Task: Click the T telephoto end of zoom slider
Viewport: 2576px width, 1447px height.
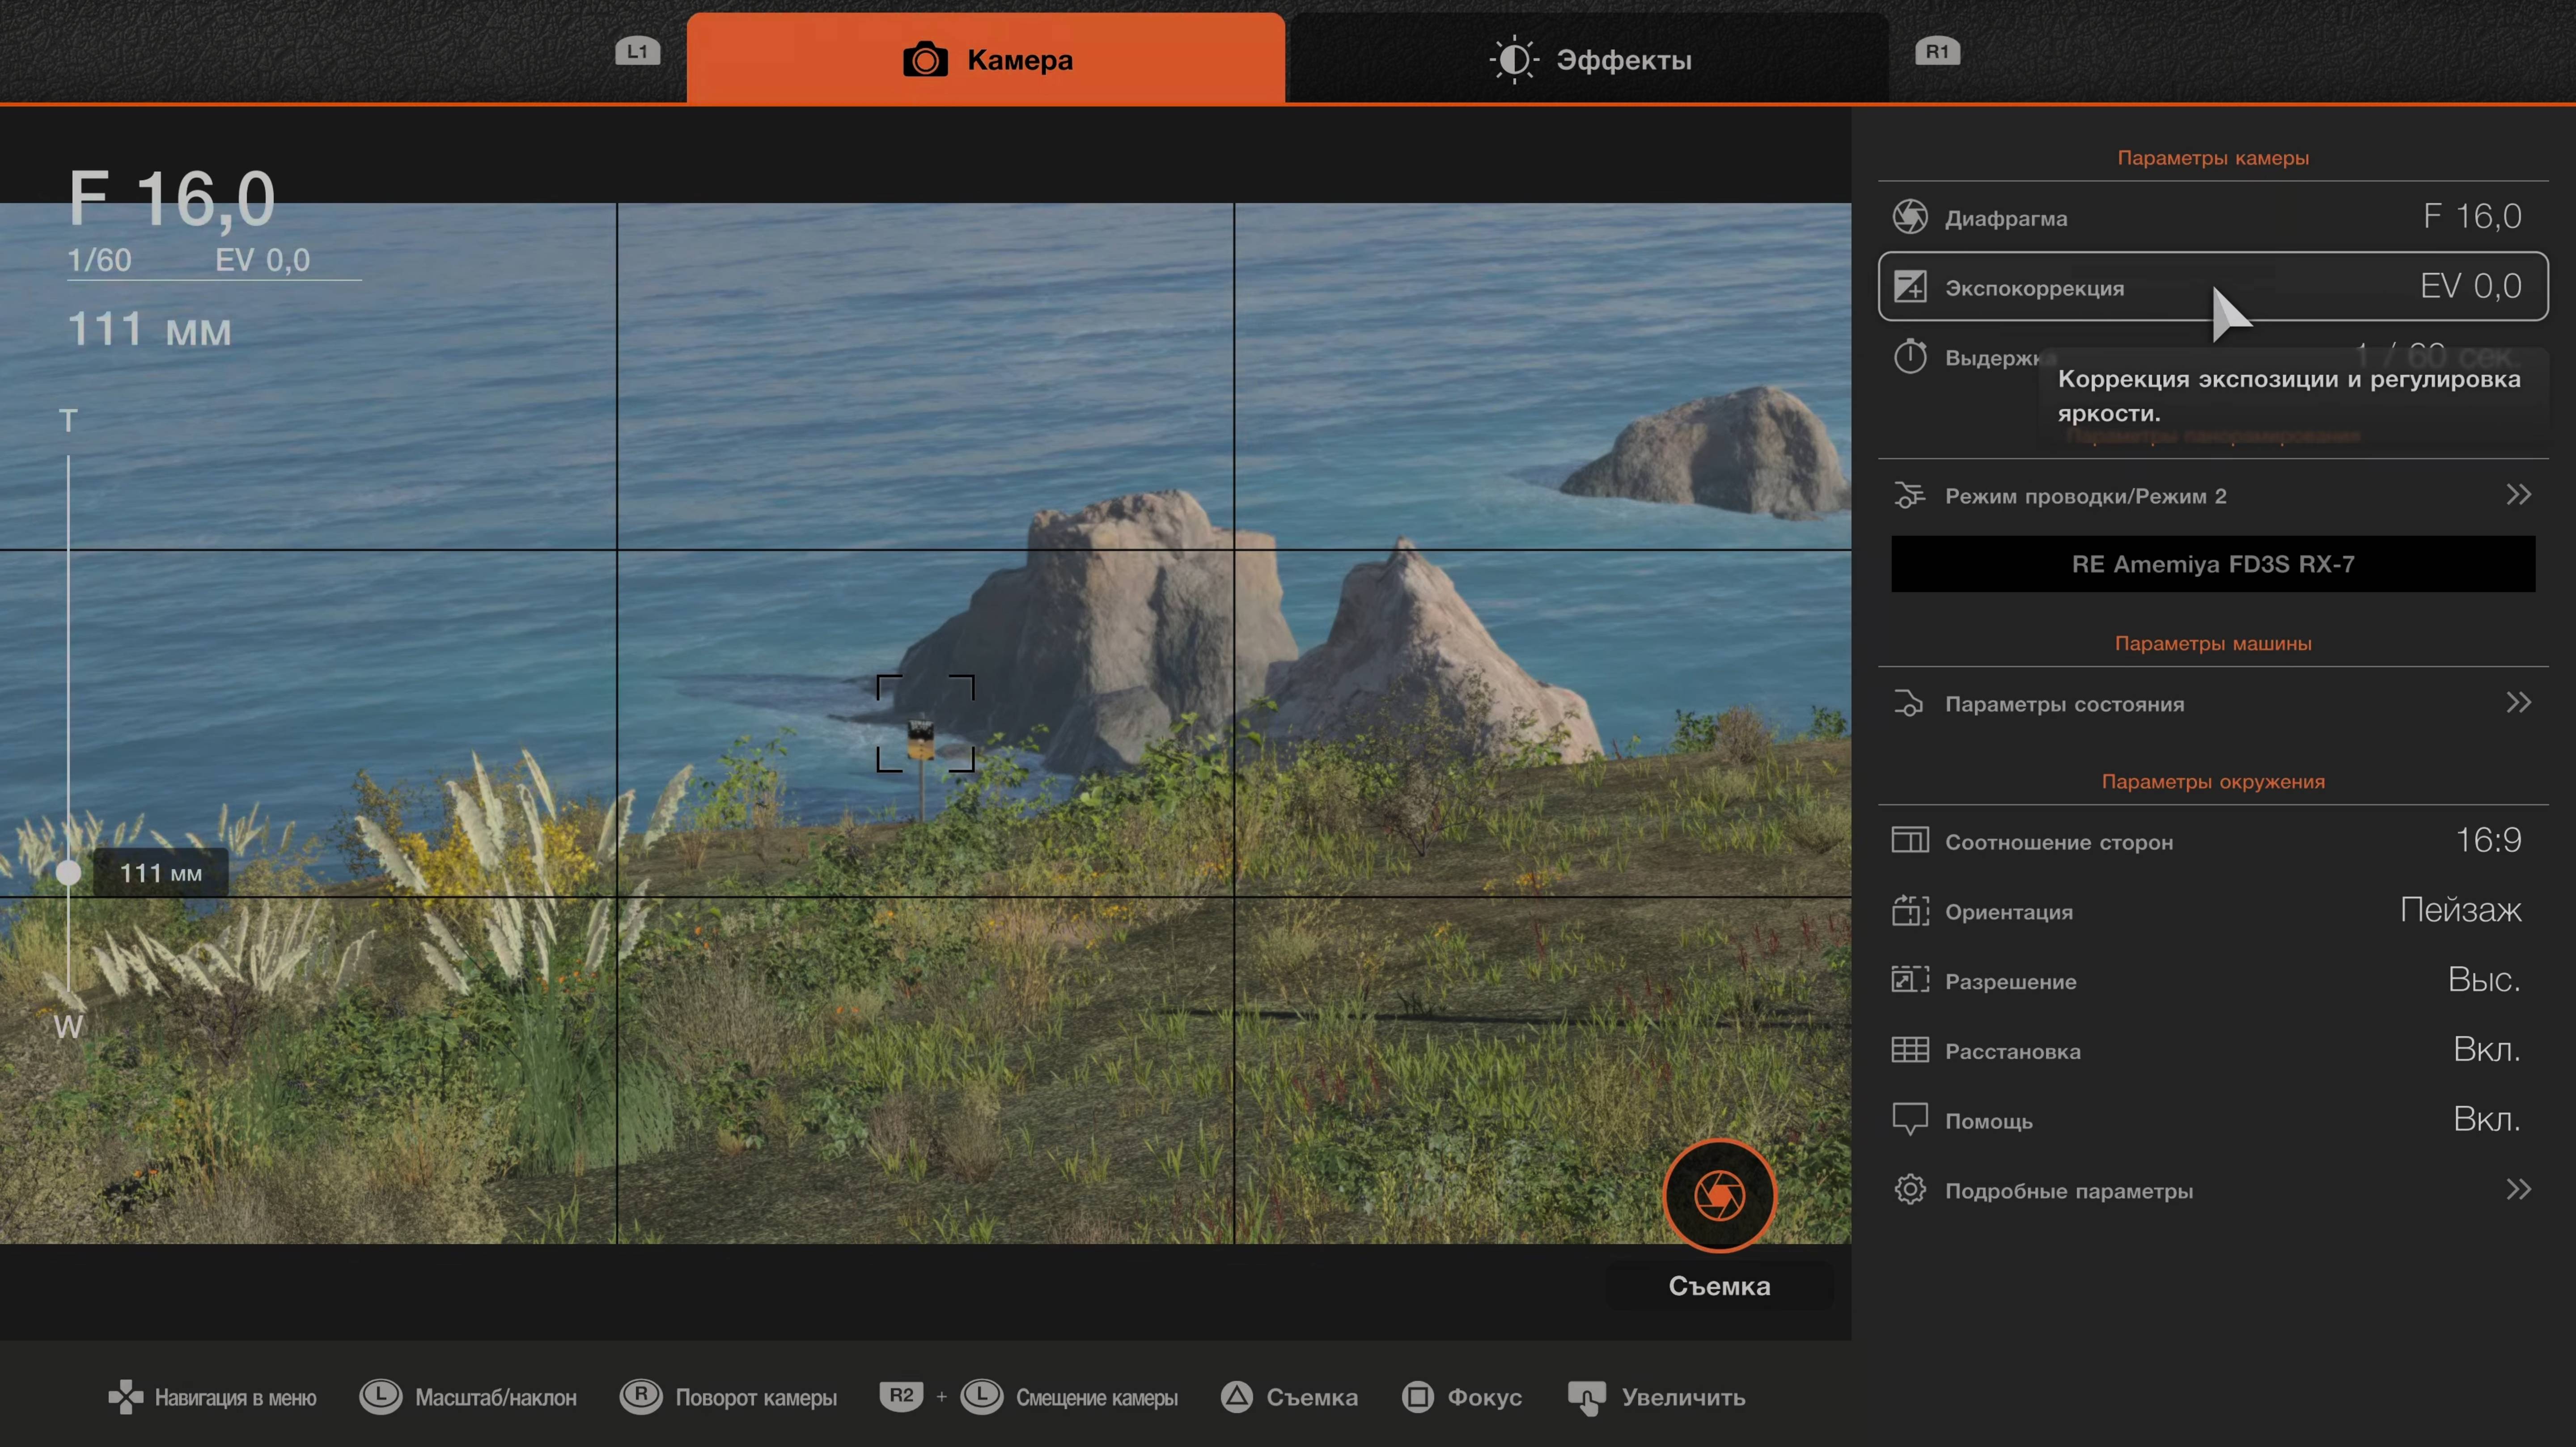Action: tap(68, 420)
